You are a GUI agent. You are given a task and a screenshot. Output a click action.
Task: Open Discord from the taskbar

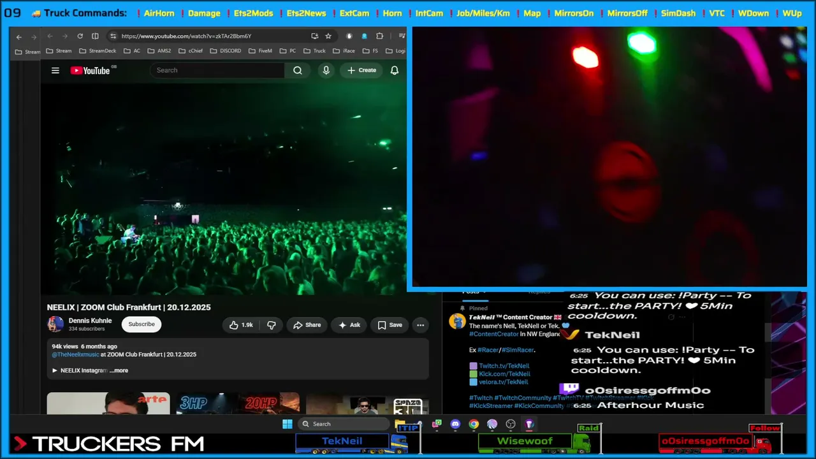click(455, 424)
